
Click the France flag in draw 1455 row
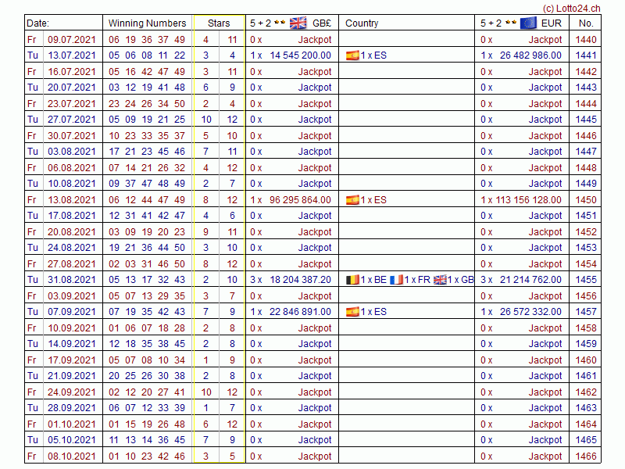[x=396, y=280]
